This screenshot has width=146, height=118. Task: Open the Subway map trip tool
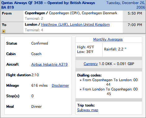coord(88,110)
